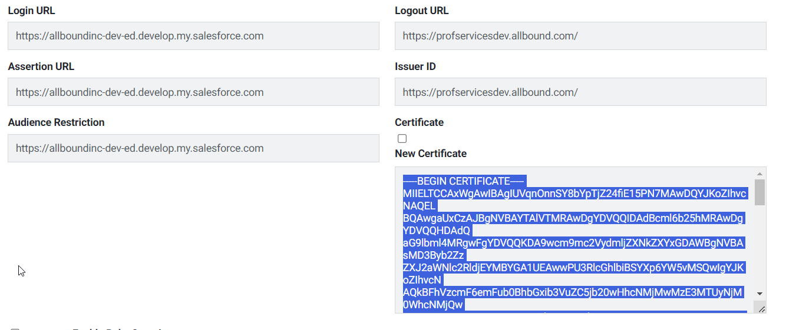Click the certificate scrollbar up arrow

(x=759, y=174)
